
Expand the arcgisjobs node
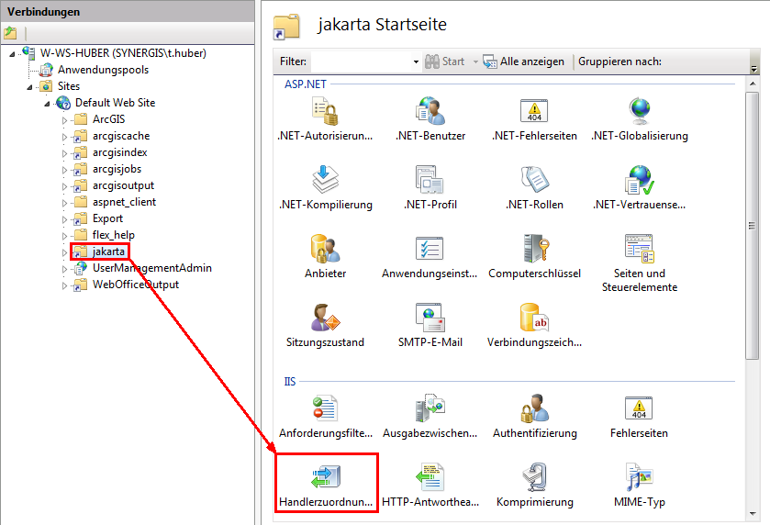(x=64, y=170)
